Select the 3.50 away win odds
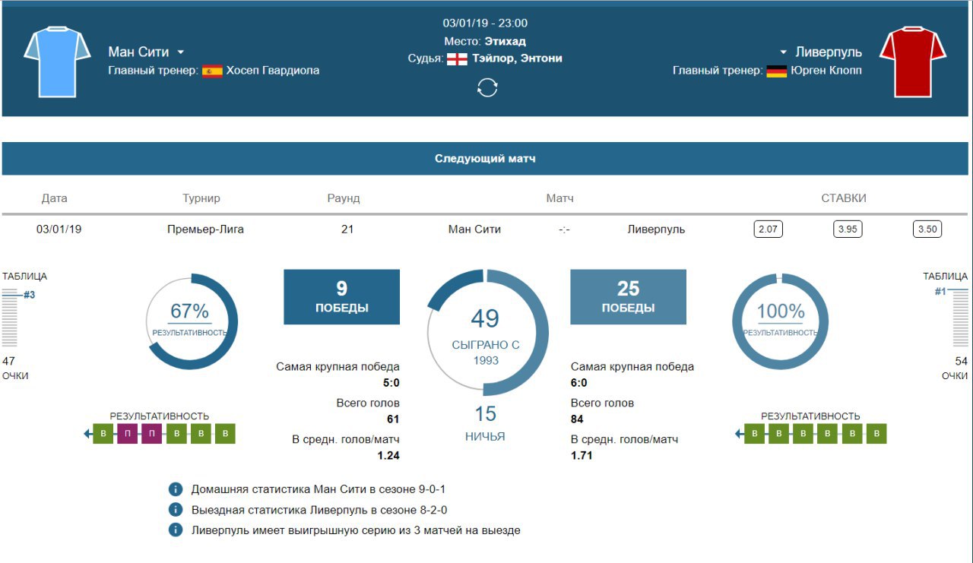This screenshot has height=563, width=973. 927,229
